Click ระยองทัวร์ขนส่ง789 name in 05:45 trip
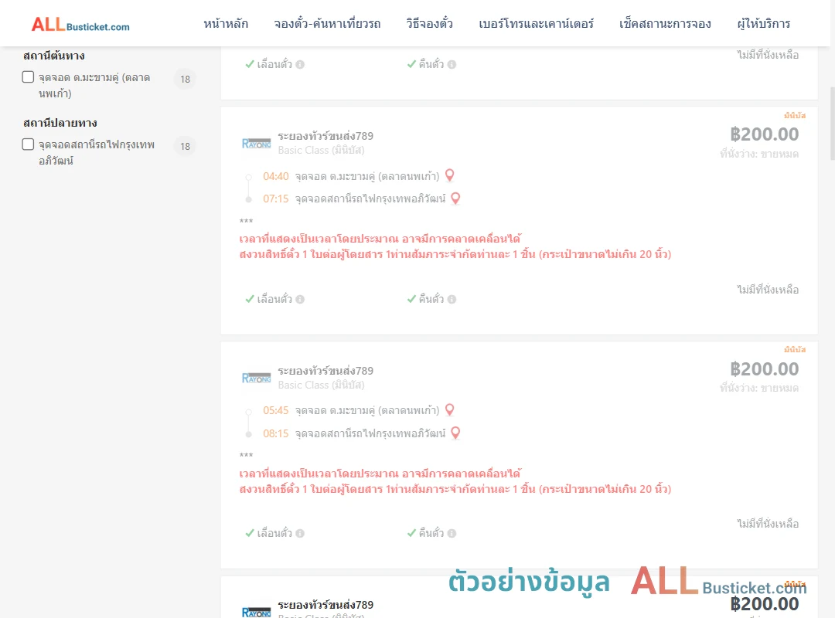The width and height of the screenshot is (835, 618). [325, 371]
